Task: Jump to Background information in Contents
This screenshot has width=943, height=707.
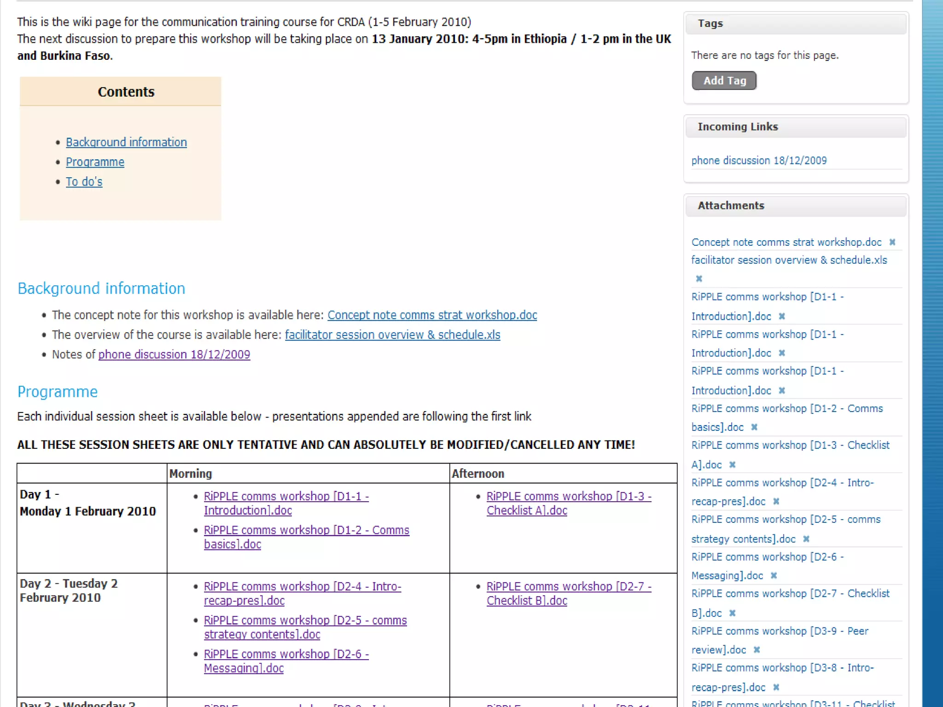Action: click(126, 142)
